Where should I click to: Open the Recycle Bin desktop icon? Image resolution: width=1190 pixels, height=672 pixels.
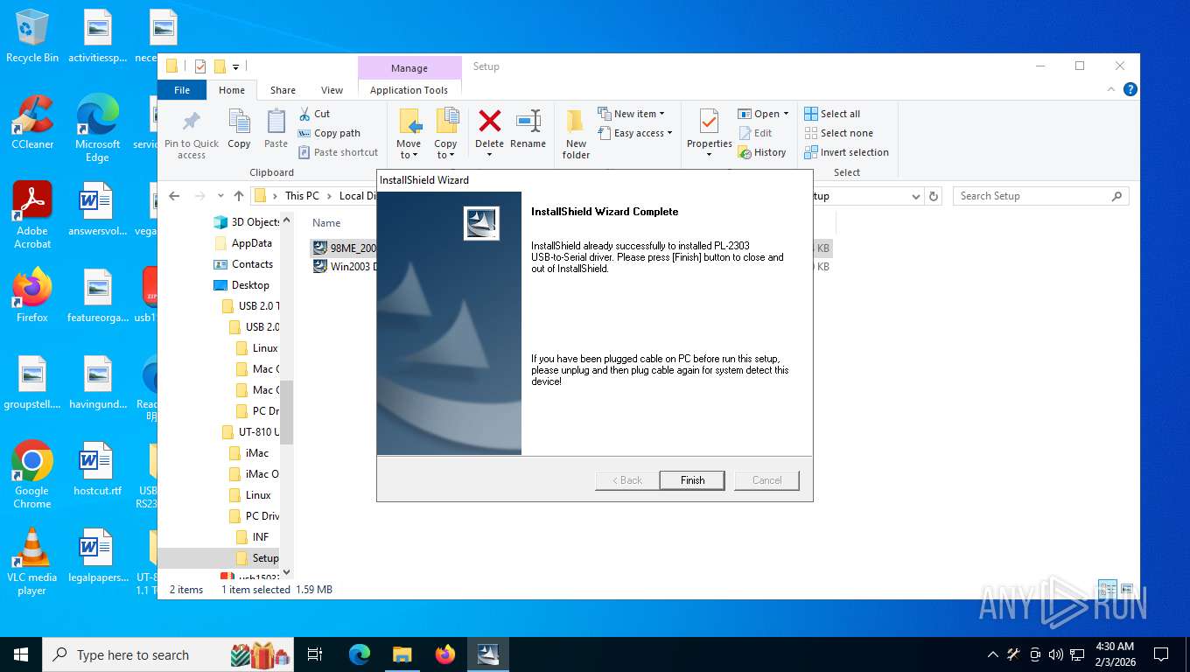(x=32, y=36)
